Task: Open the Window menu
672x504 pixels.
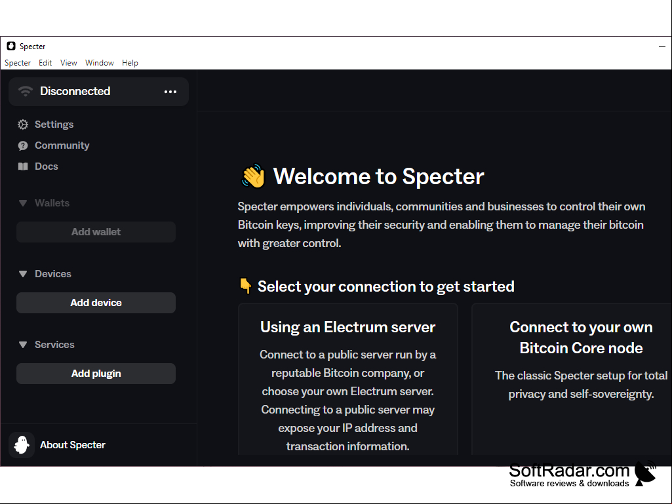Action: [100, 62]
